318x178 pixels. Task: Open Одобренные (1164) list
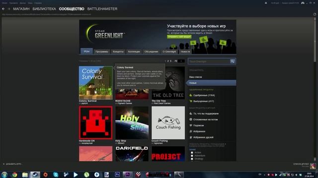pos(204,95)
